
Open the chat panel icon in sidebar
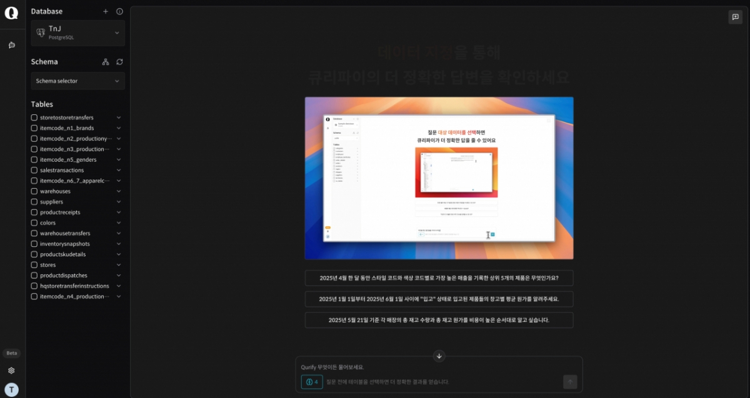tap(12, 44)
